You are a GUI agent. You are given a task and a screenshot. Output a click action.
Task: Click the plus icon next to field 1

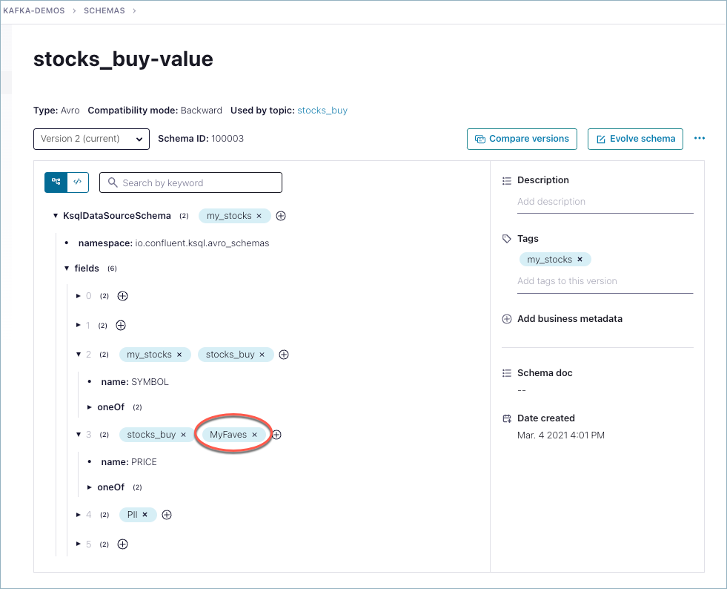pyautogui.click(x=120, y=325)
